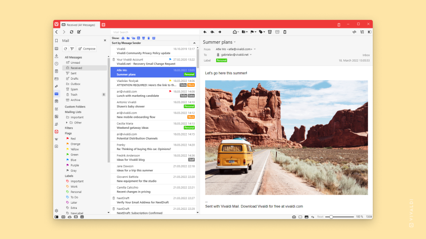
Task: Open closed tabs trash icon in title bar
Action: (339, 25)
